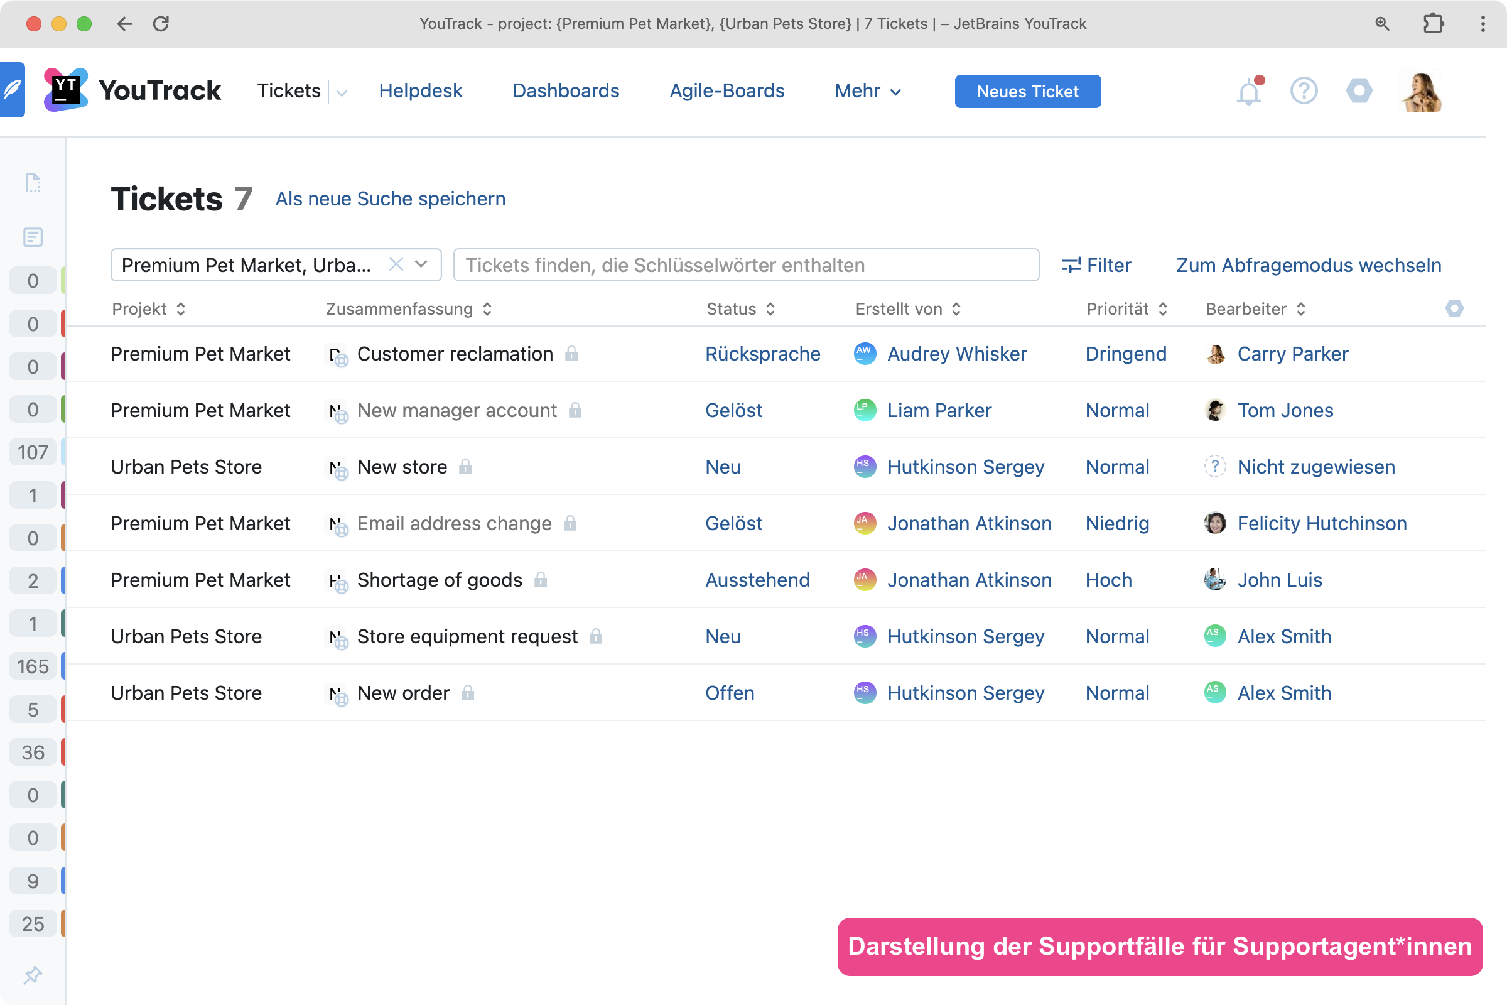Open the notifications bell icon
The image size is (1507, 1005).
(1248, 92)
